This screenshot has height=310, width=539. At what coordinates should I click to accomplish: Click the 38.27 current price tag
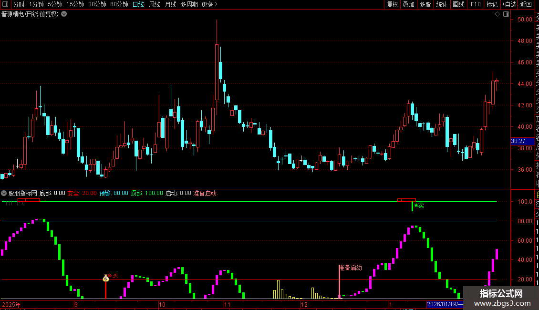click(522, 141)
